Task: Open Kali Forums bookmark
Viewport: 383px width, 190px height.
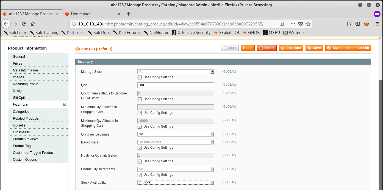Action: click(x=127, y=32)
